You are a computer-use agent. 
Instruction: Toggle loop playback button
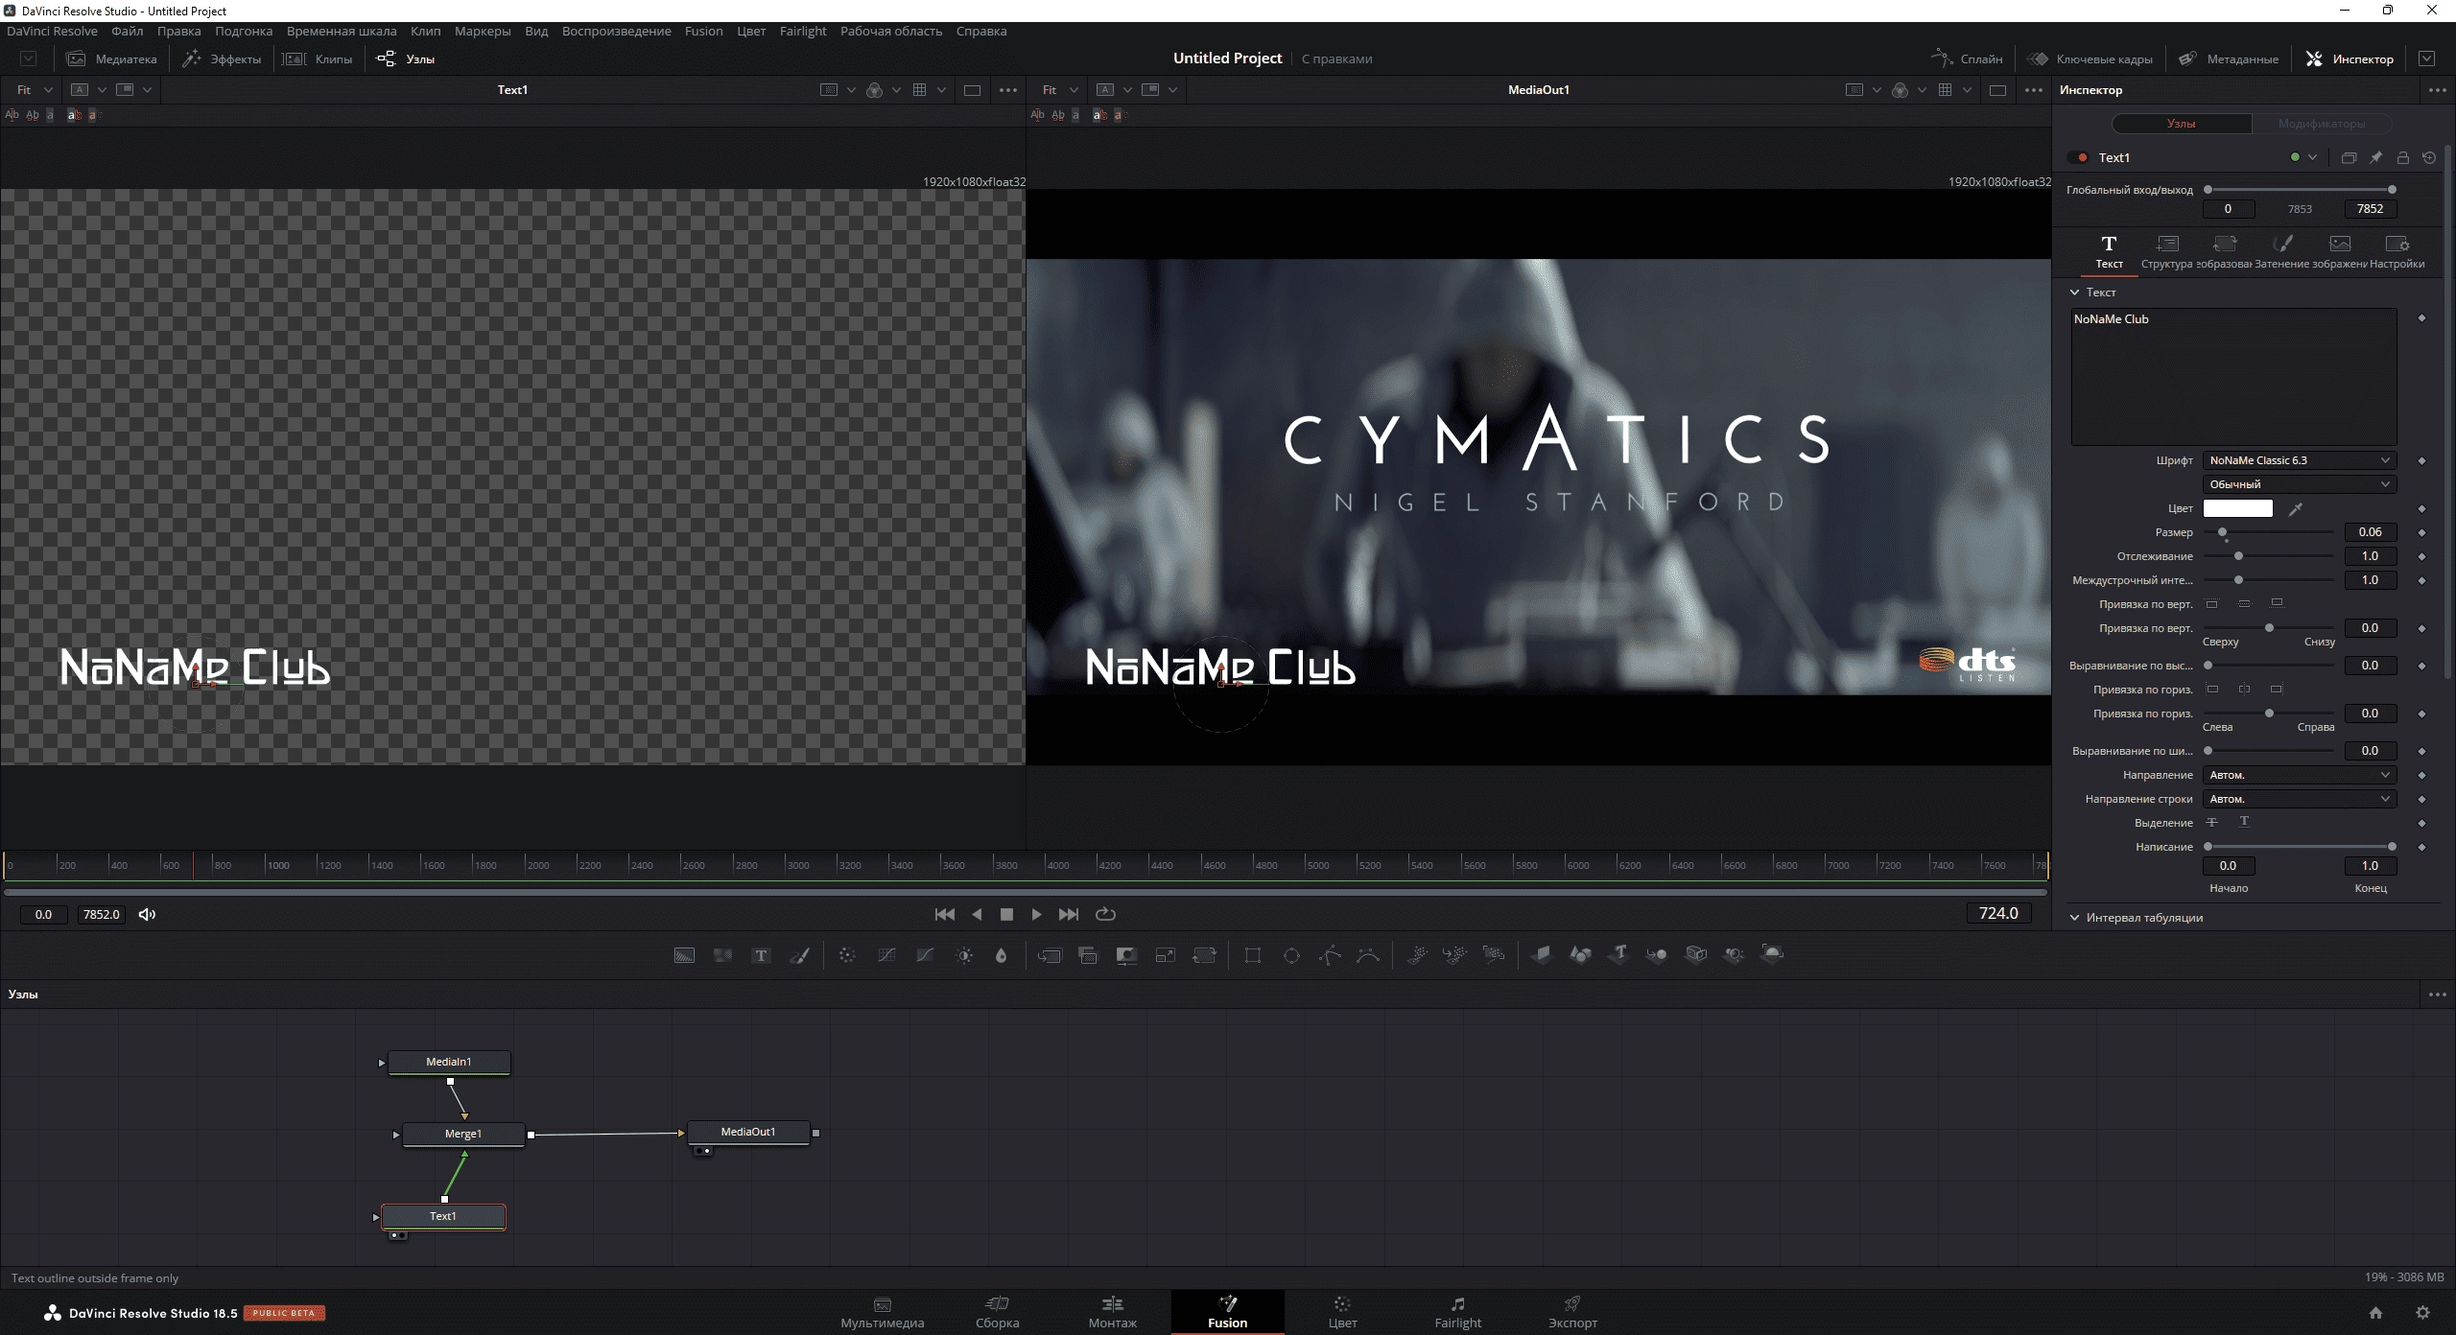1105,914
